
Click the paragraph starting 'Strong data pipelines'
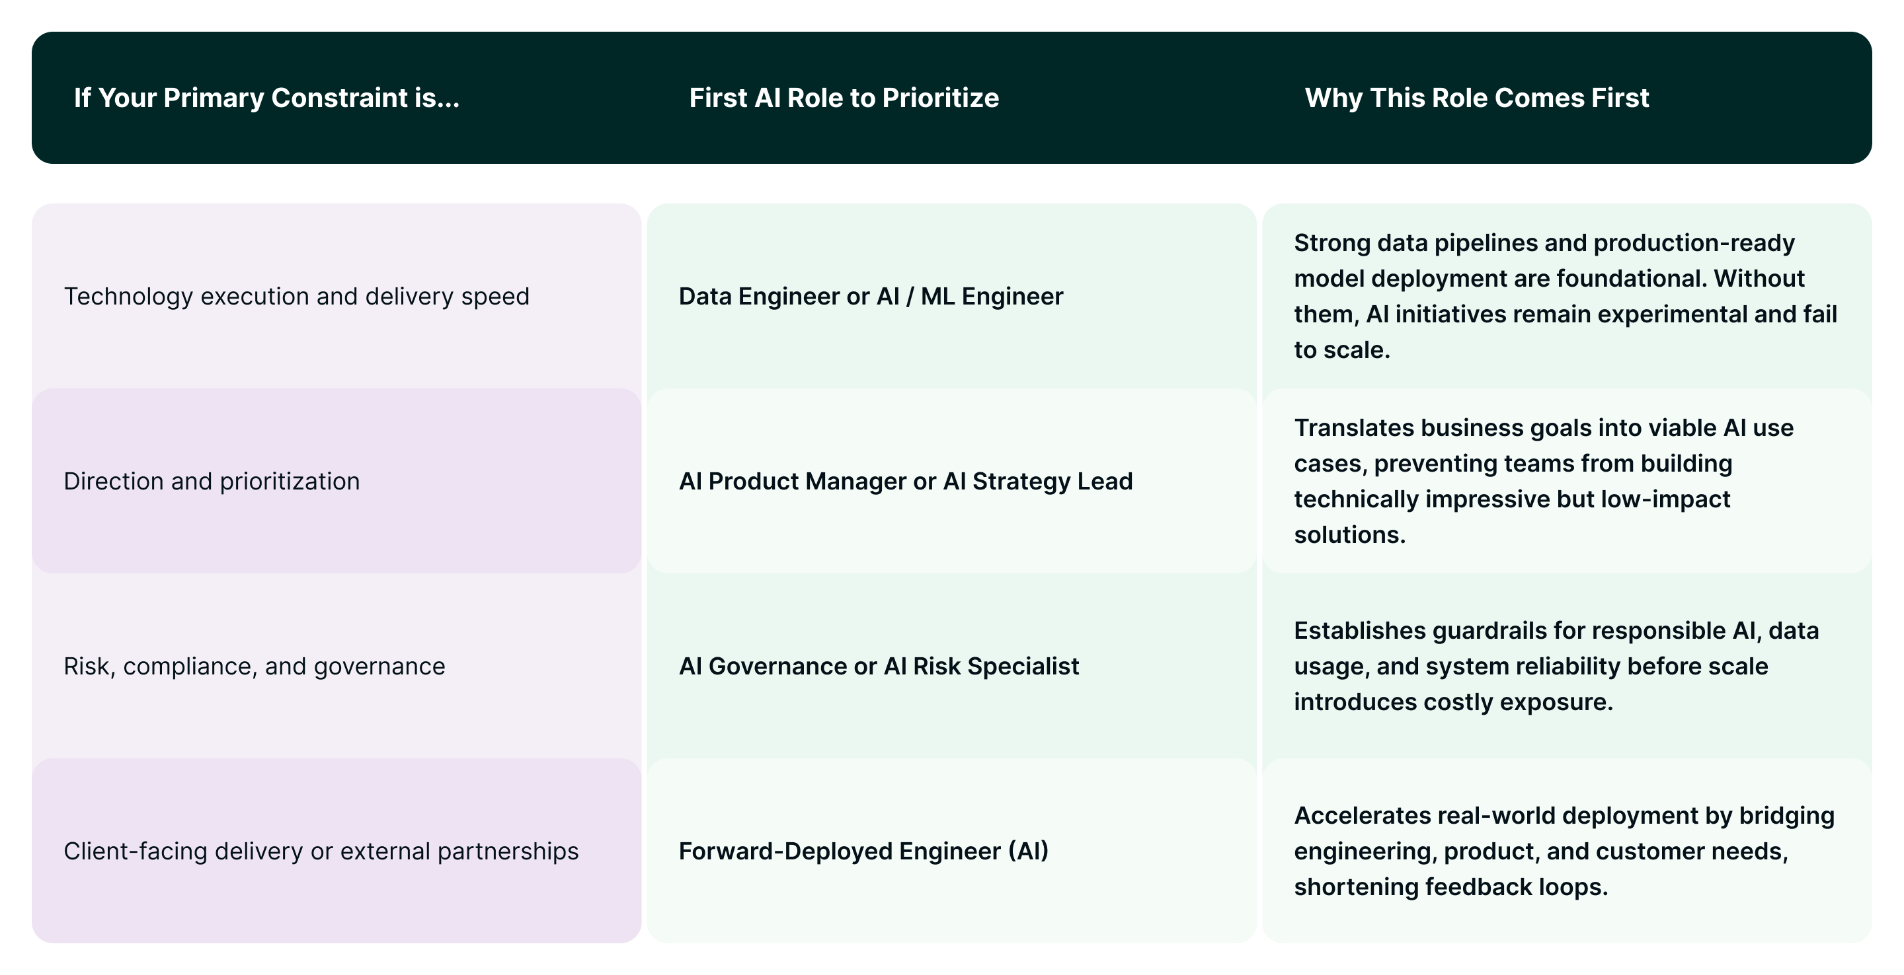(1565, 296)
